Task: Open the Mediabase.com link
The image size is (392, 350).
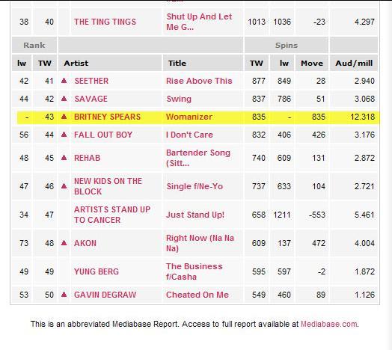Action: click(328, 324)
